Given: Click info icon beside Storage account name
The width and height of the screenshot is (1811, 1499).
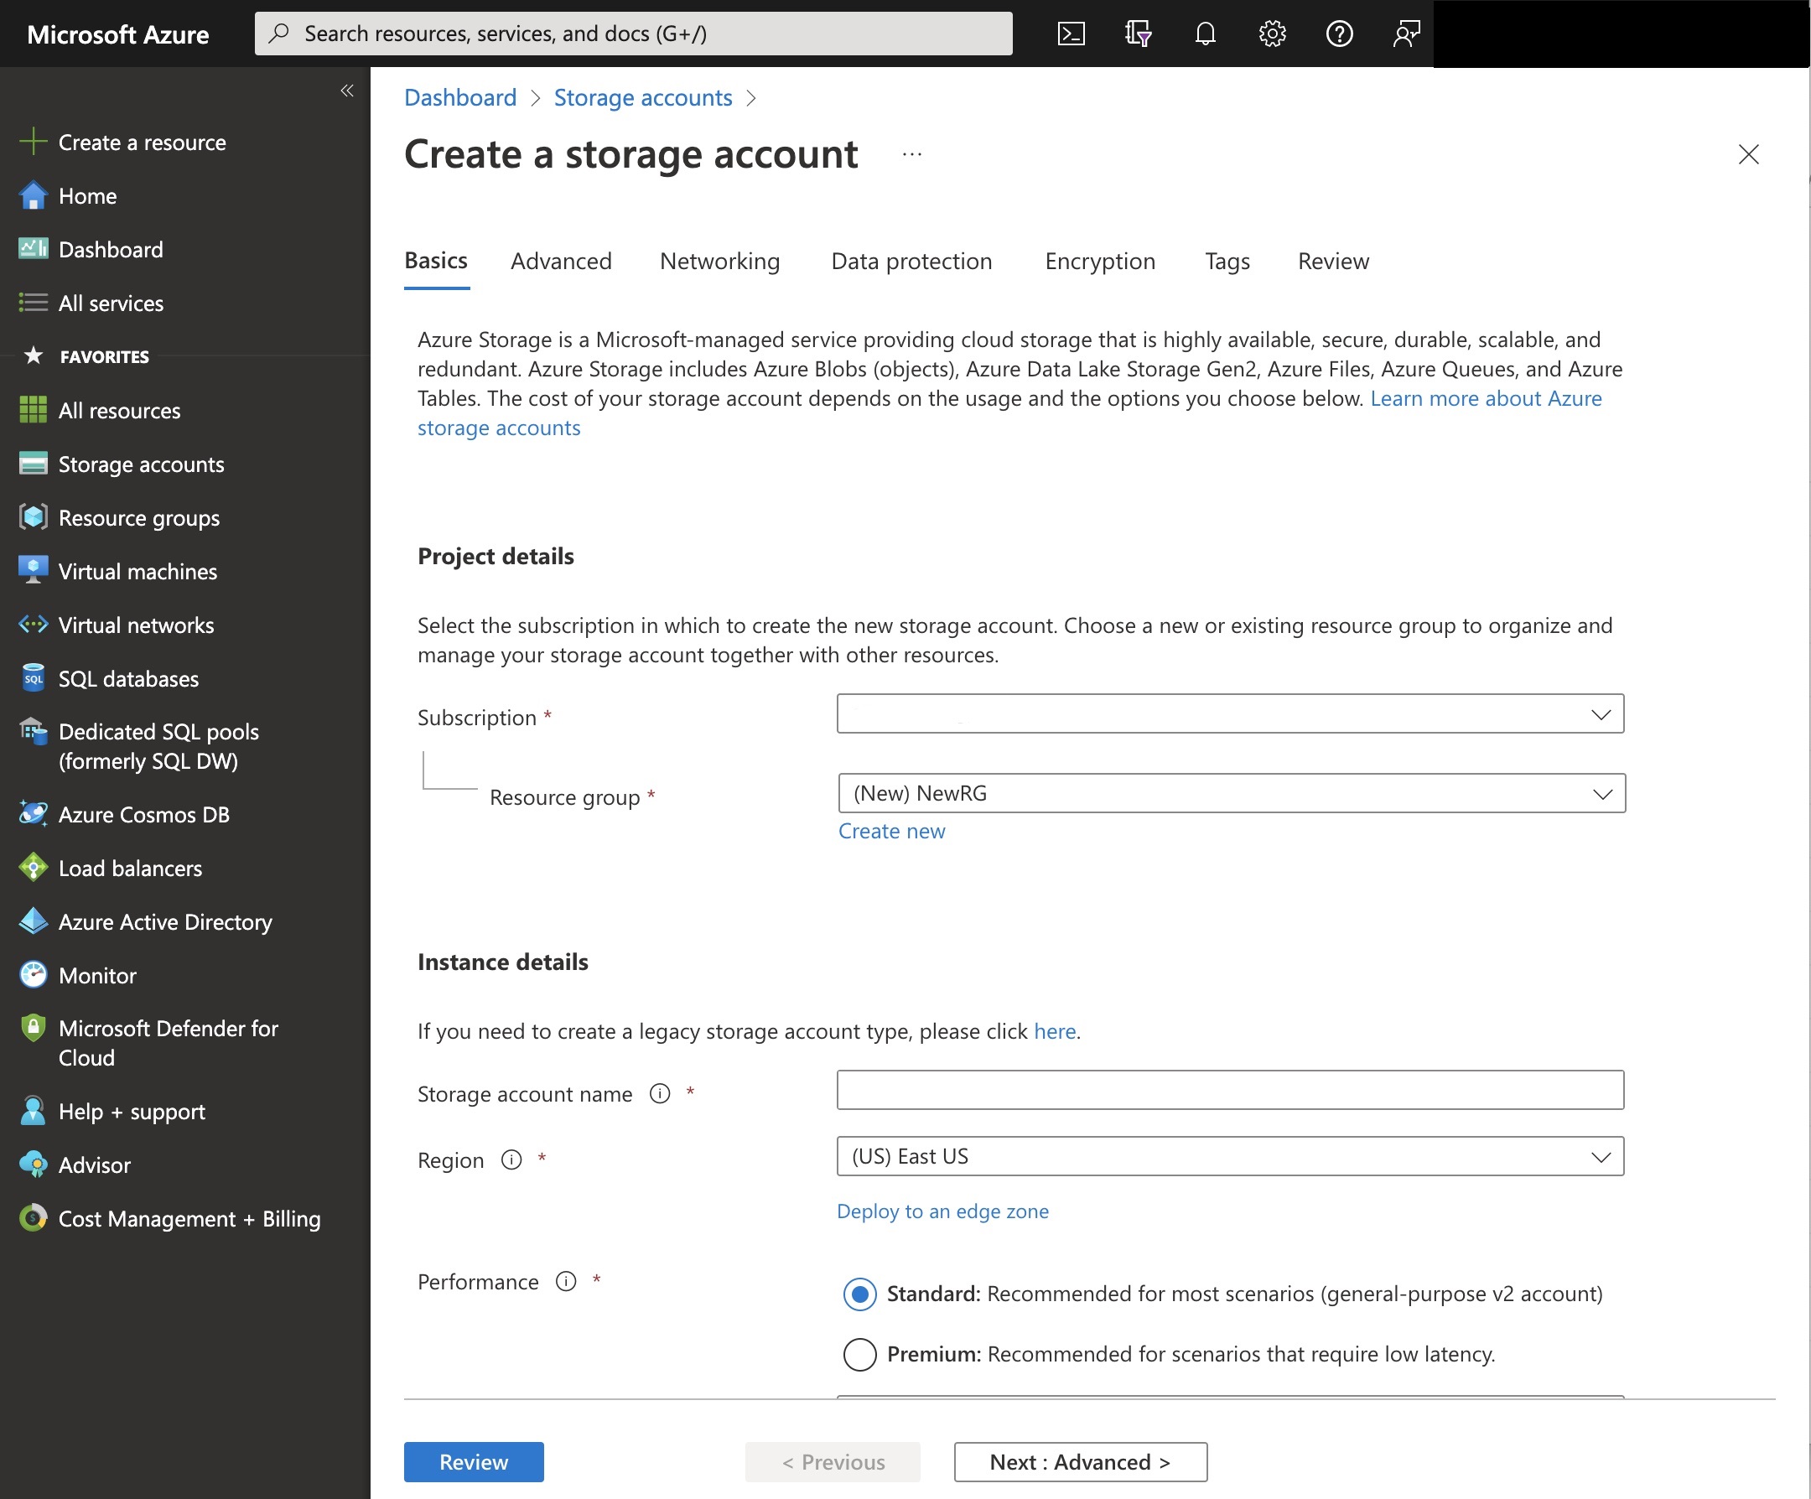Looking at the screenshot, I should 660,1093.
